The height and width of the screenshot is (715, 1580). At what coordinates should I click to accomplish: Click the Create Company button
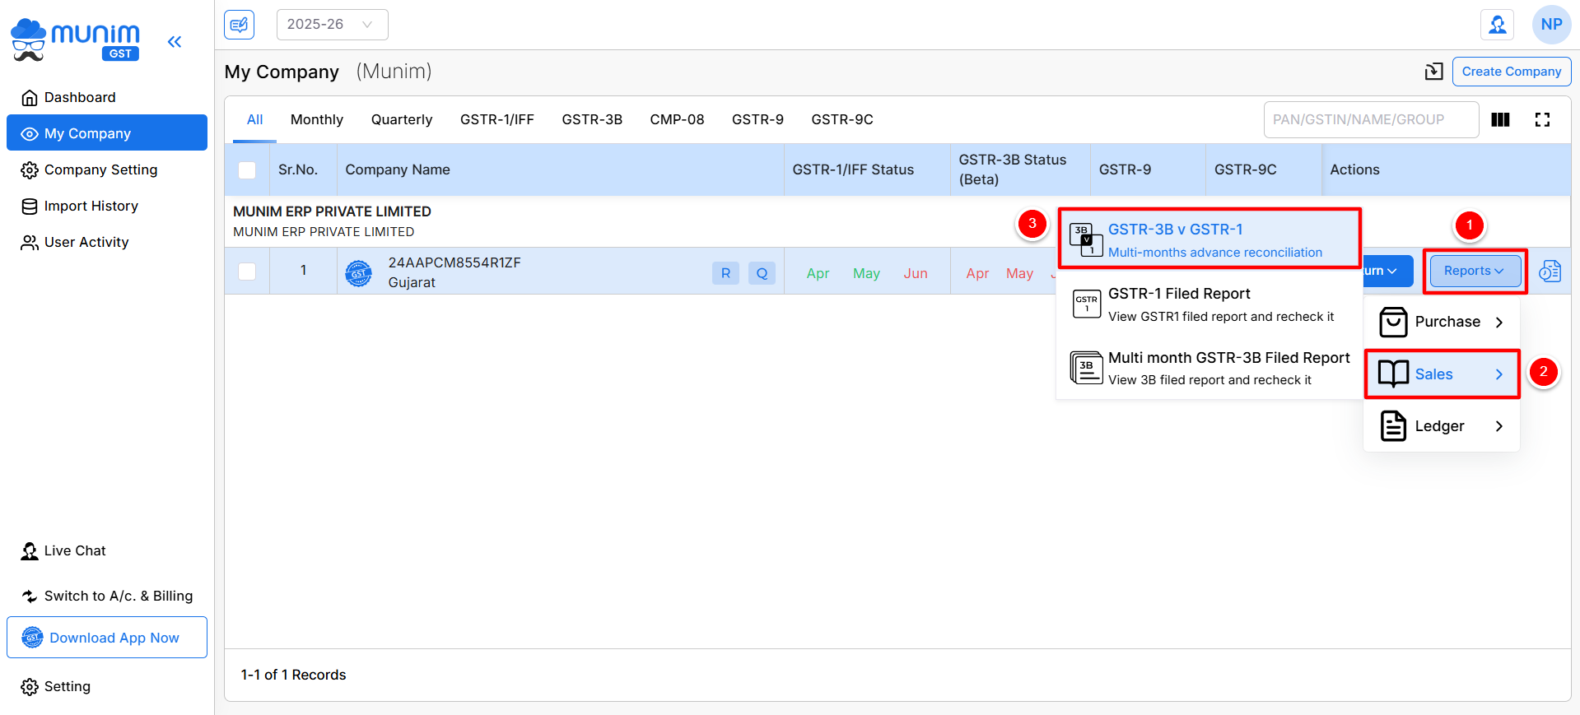[1512, 72]
